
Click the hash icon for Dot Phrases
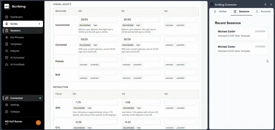point(7,37)
